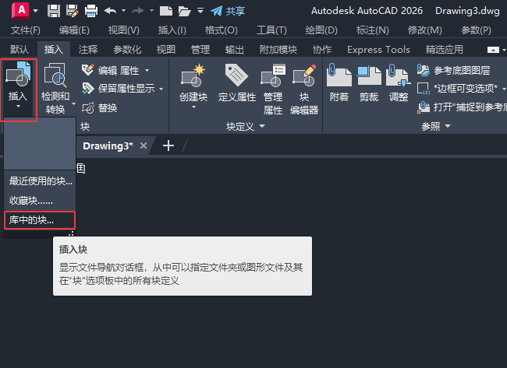507x368 pixels.
Task: Switch to the 精选应用 ribbon tab
Action: tap(445, 49)
